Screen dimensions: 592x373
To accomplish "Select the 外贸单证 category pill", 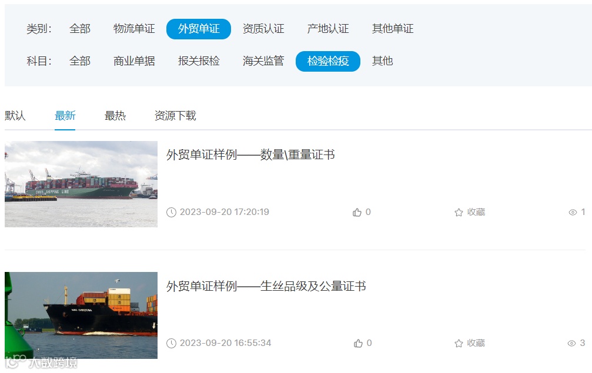I will [x=199, y=29].
